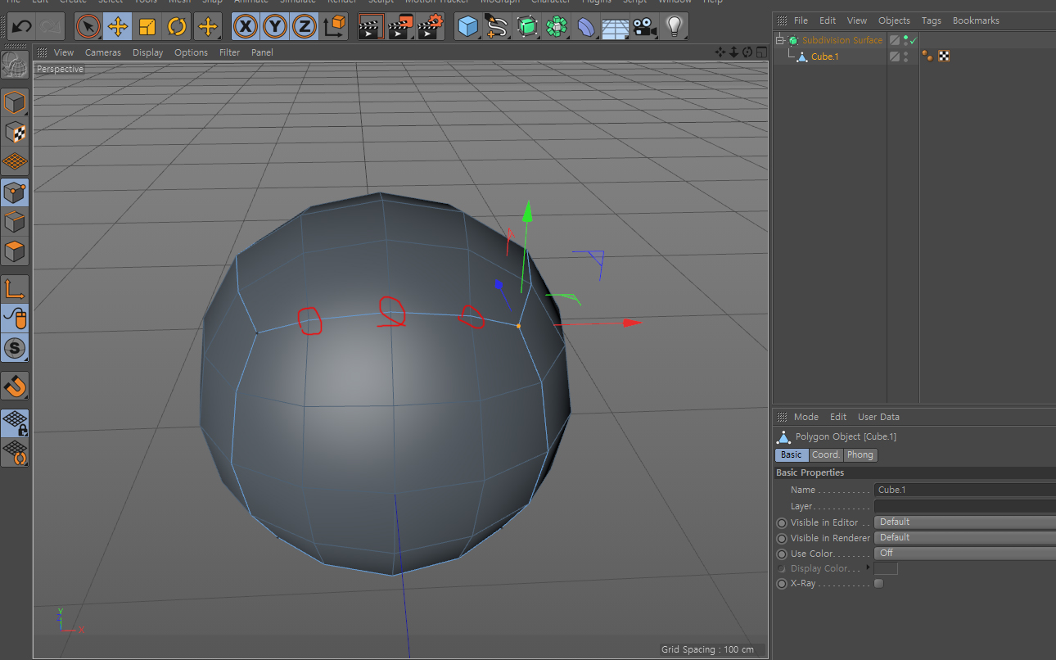Add a Cube primitive object
The height and width of the screenshot is (660, 1056).
pyautogui.click(x=468, y=26)
